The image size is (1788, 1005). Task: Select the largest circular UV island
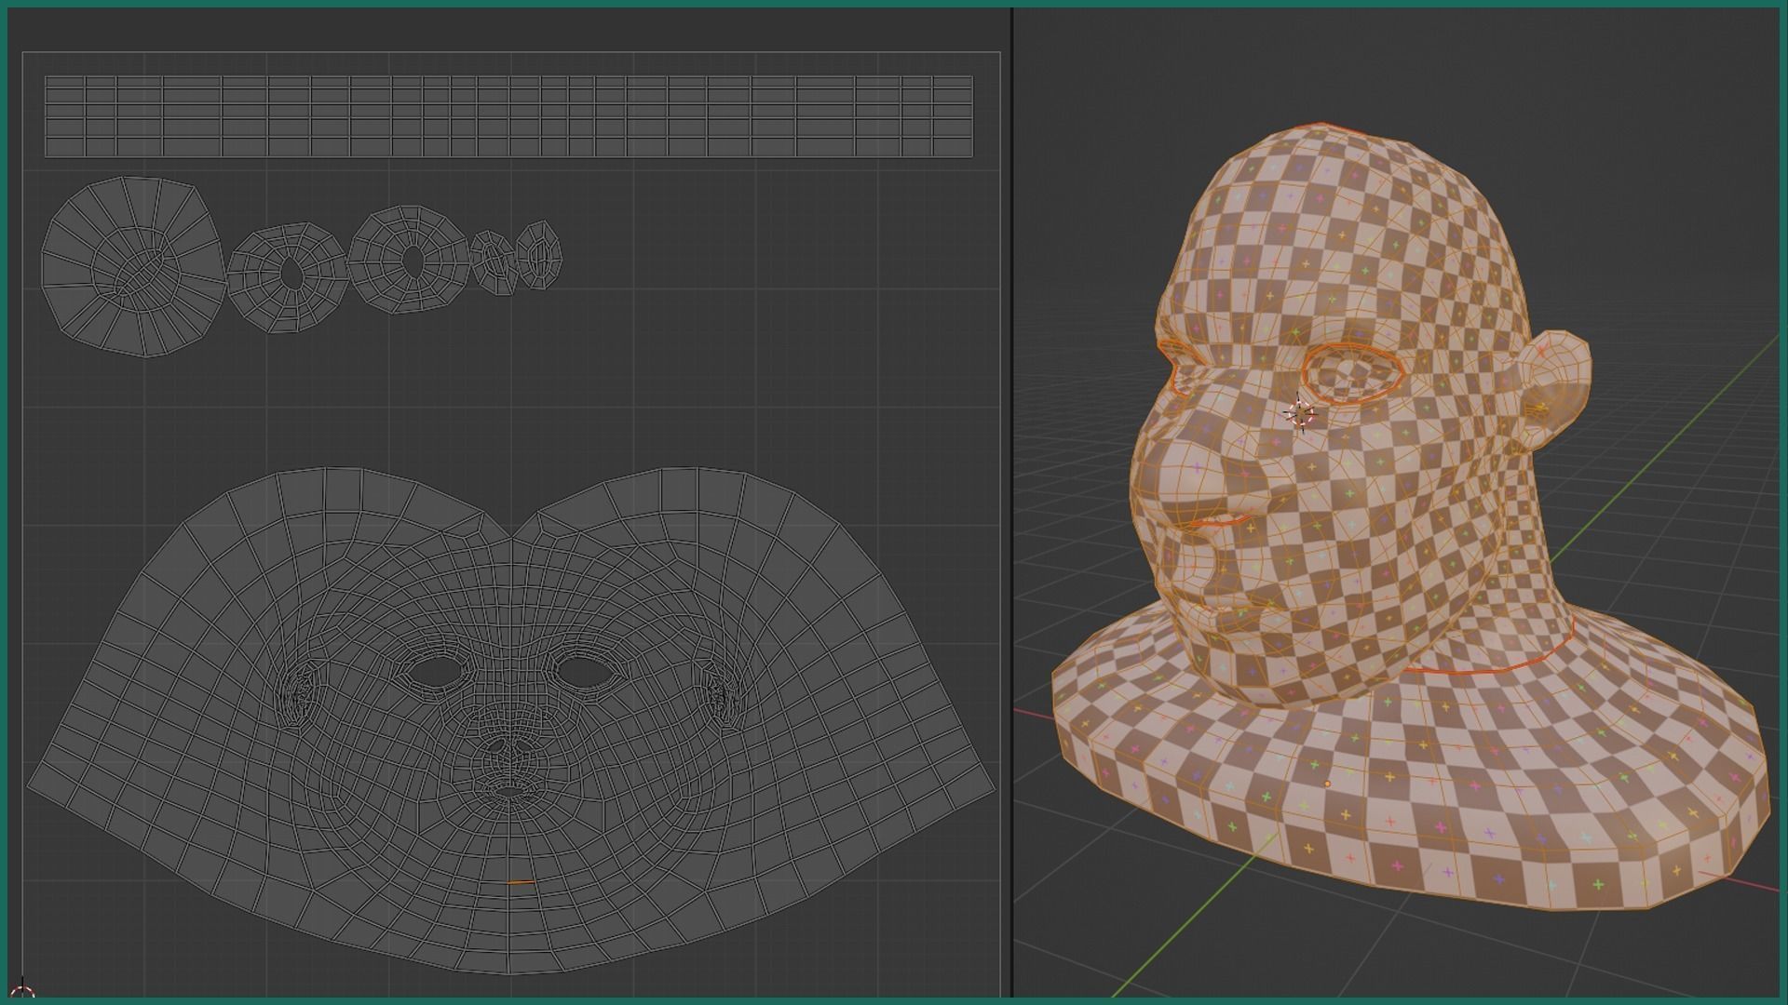coord(133,266)
